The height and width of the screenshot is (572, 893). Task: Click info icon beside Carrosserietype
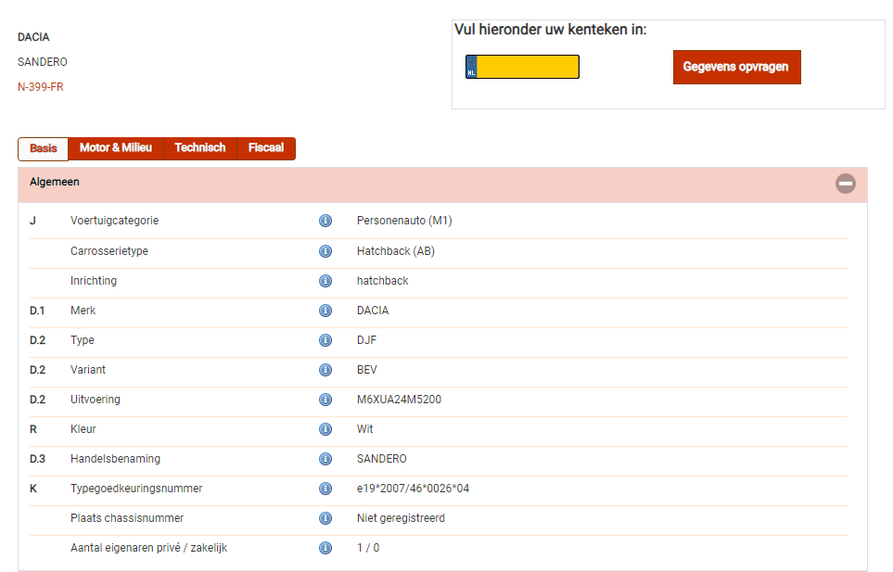[x=325, y=251]
